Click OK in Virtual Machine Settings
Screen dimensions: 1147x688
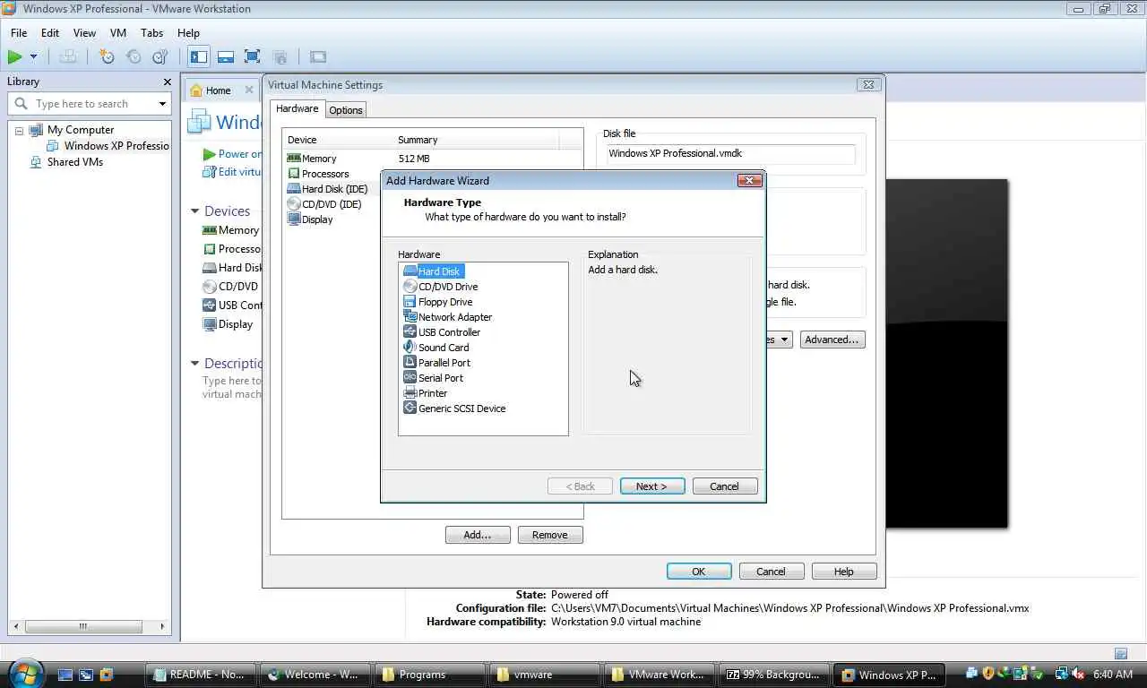click(x=699, y=572)
